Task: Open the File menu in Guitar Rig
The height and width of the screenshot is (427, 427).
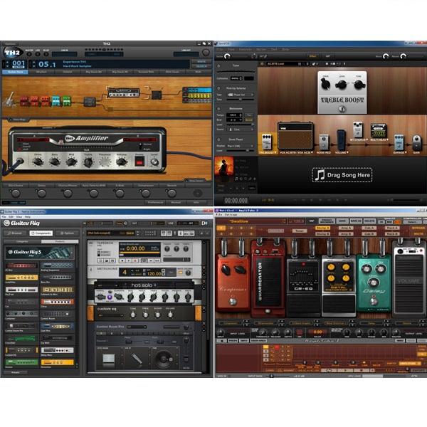Action: point(4,217)
